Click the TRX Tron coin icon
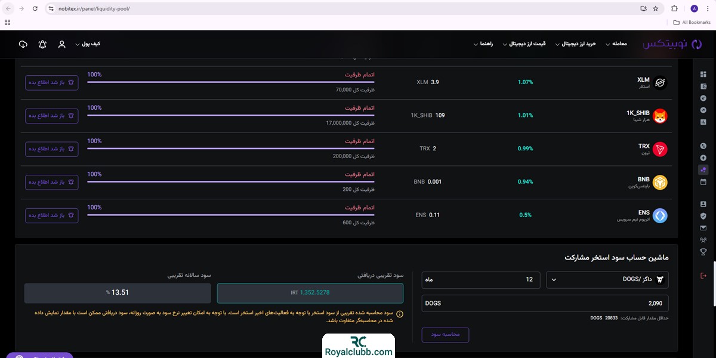 [659, 149]
